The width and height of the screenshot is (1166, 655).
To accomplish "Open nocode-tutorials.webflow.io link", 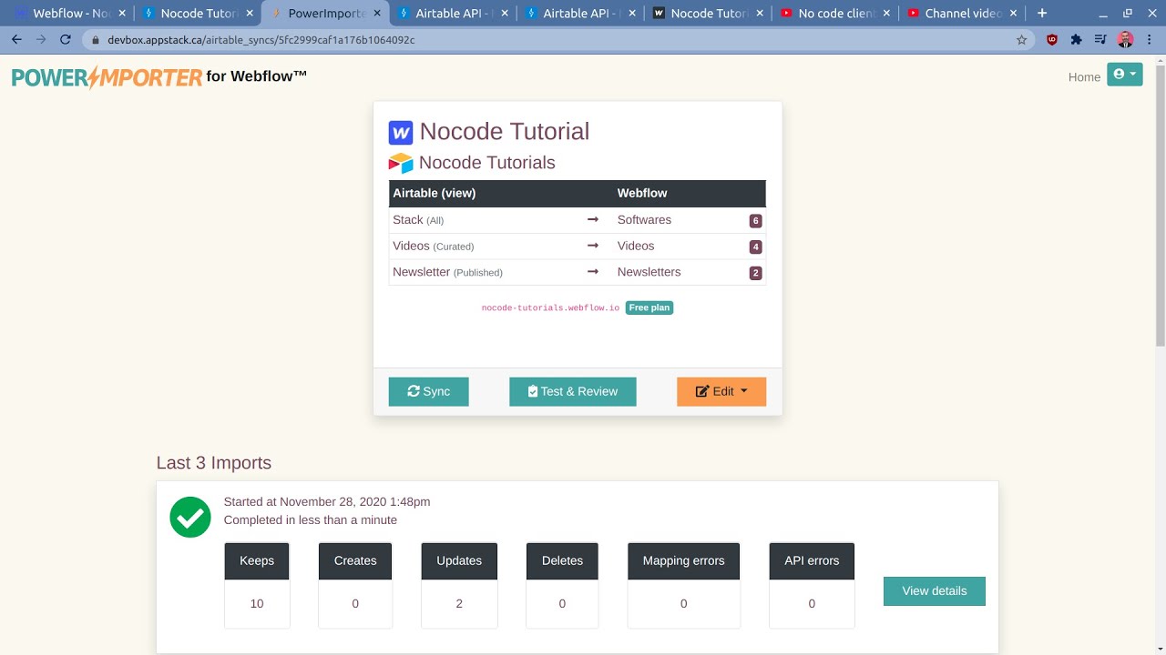I will 550,308.
